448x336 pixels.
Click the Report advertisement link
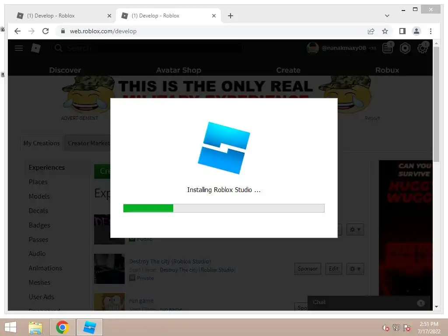tap(372, 118)
